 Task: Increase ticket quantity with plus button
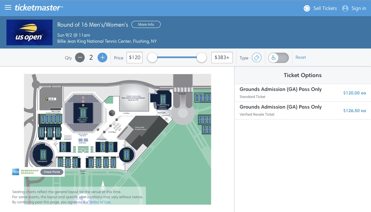pyautogui.click(x=102, y=57)
